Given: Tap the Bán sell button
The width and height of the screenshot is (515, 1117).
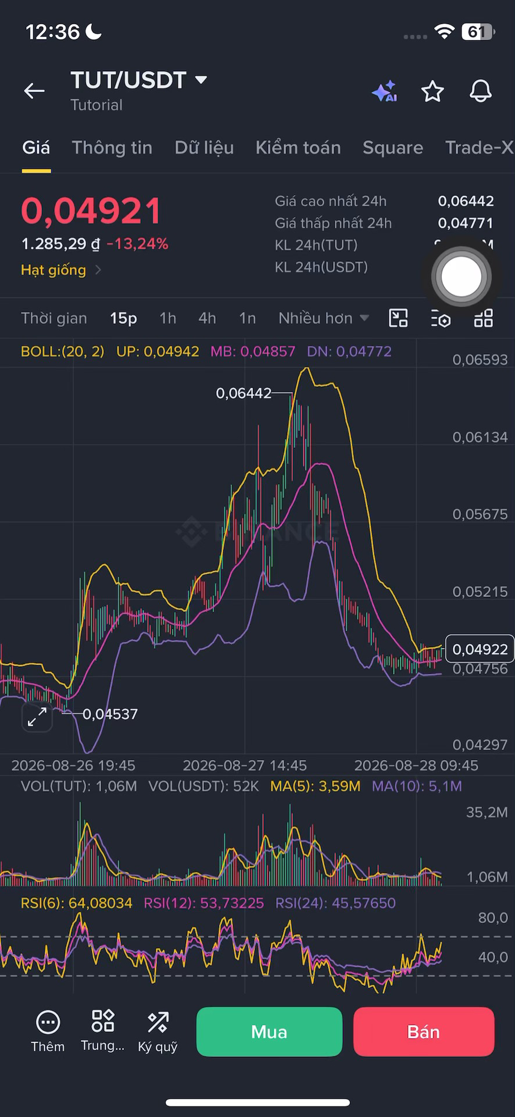Looking at the screenshot, I should 424,1031.
